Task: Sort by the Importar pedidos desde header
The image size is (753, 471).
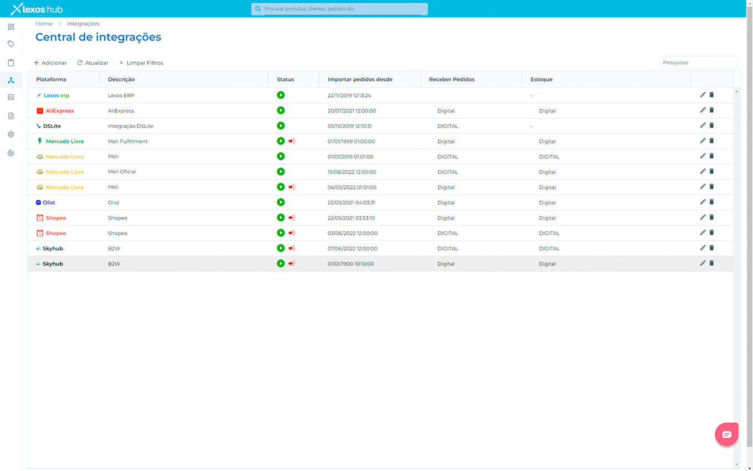Action: click(360, 79)
